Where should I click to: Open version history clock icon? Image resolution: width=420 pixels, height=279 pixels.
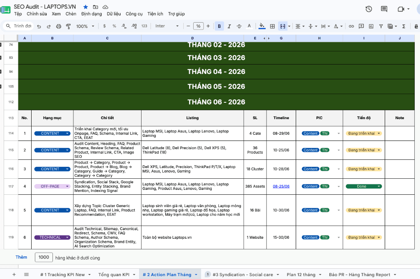pyautogui.click(x=369, y=9)
